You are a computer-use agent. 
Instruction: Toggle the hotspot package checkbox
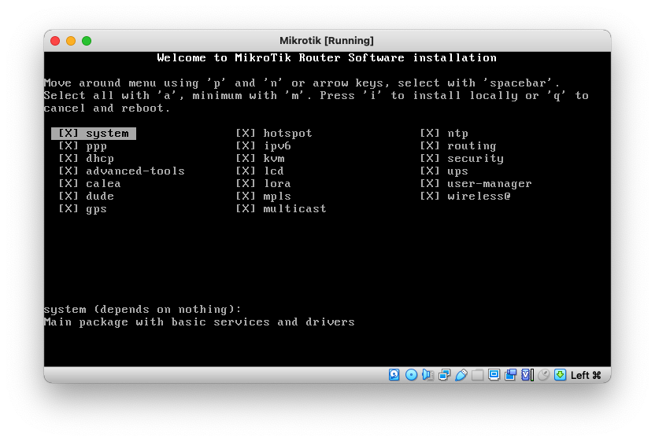point(246,134)
